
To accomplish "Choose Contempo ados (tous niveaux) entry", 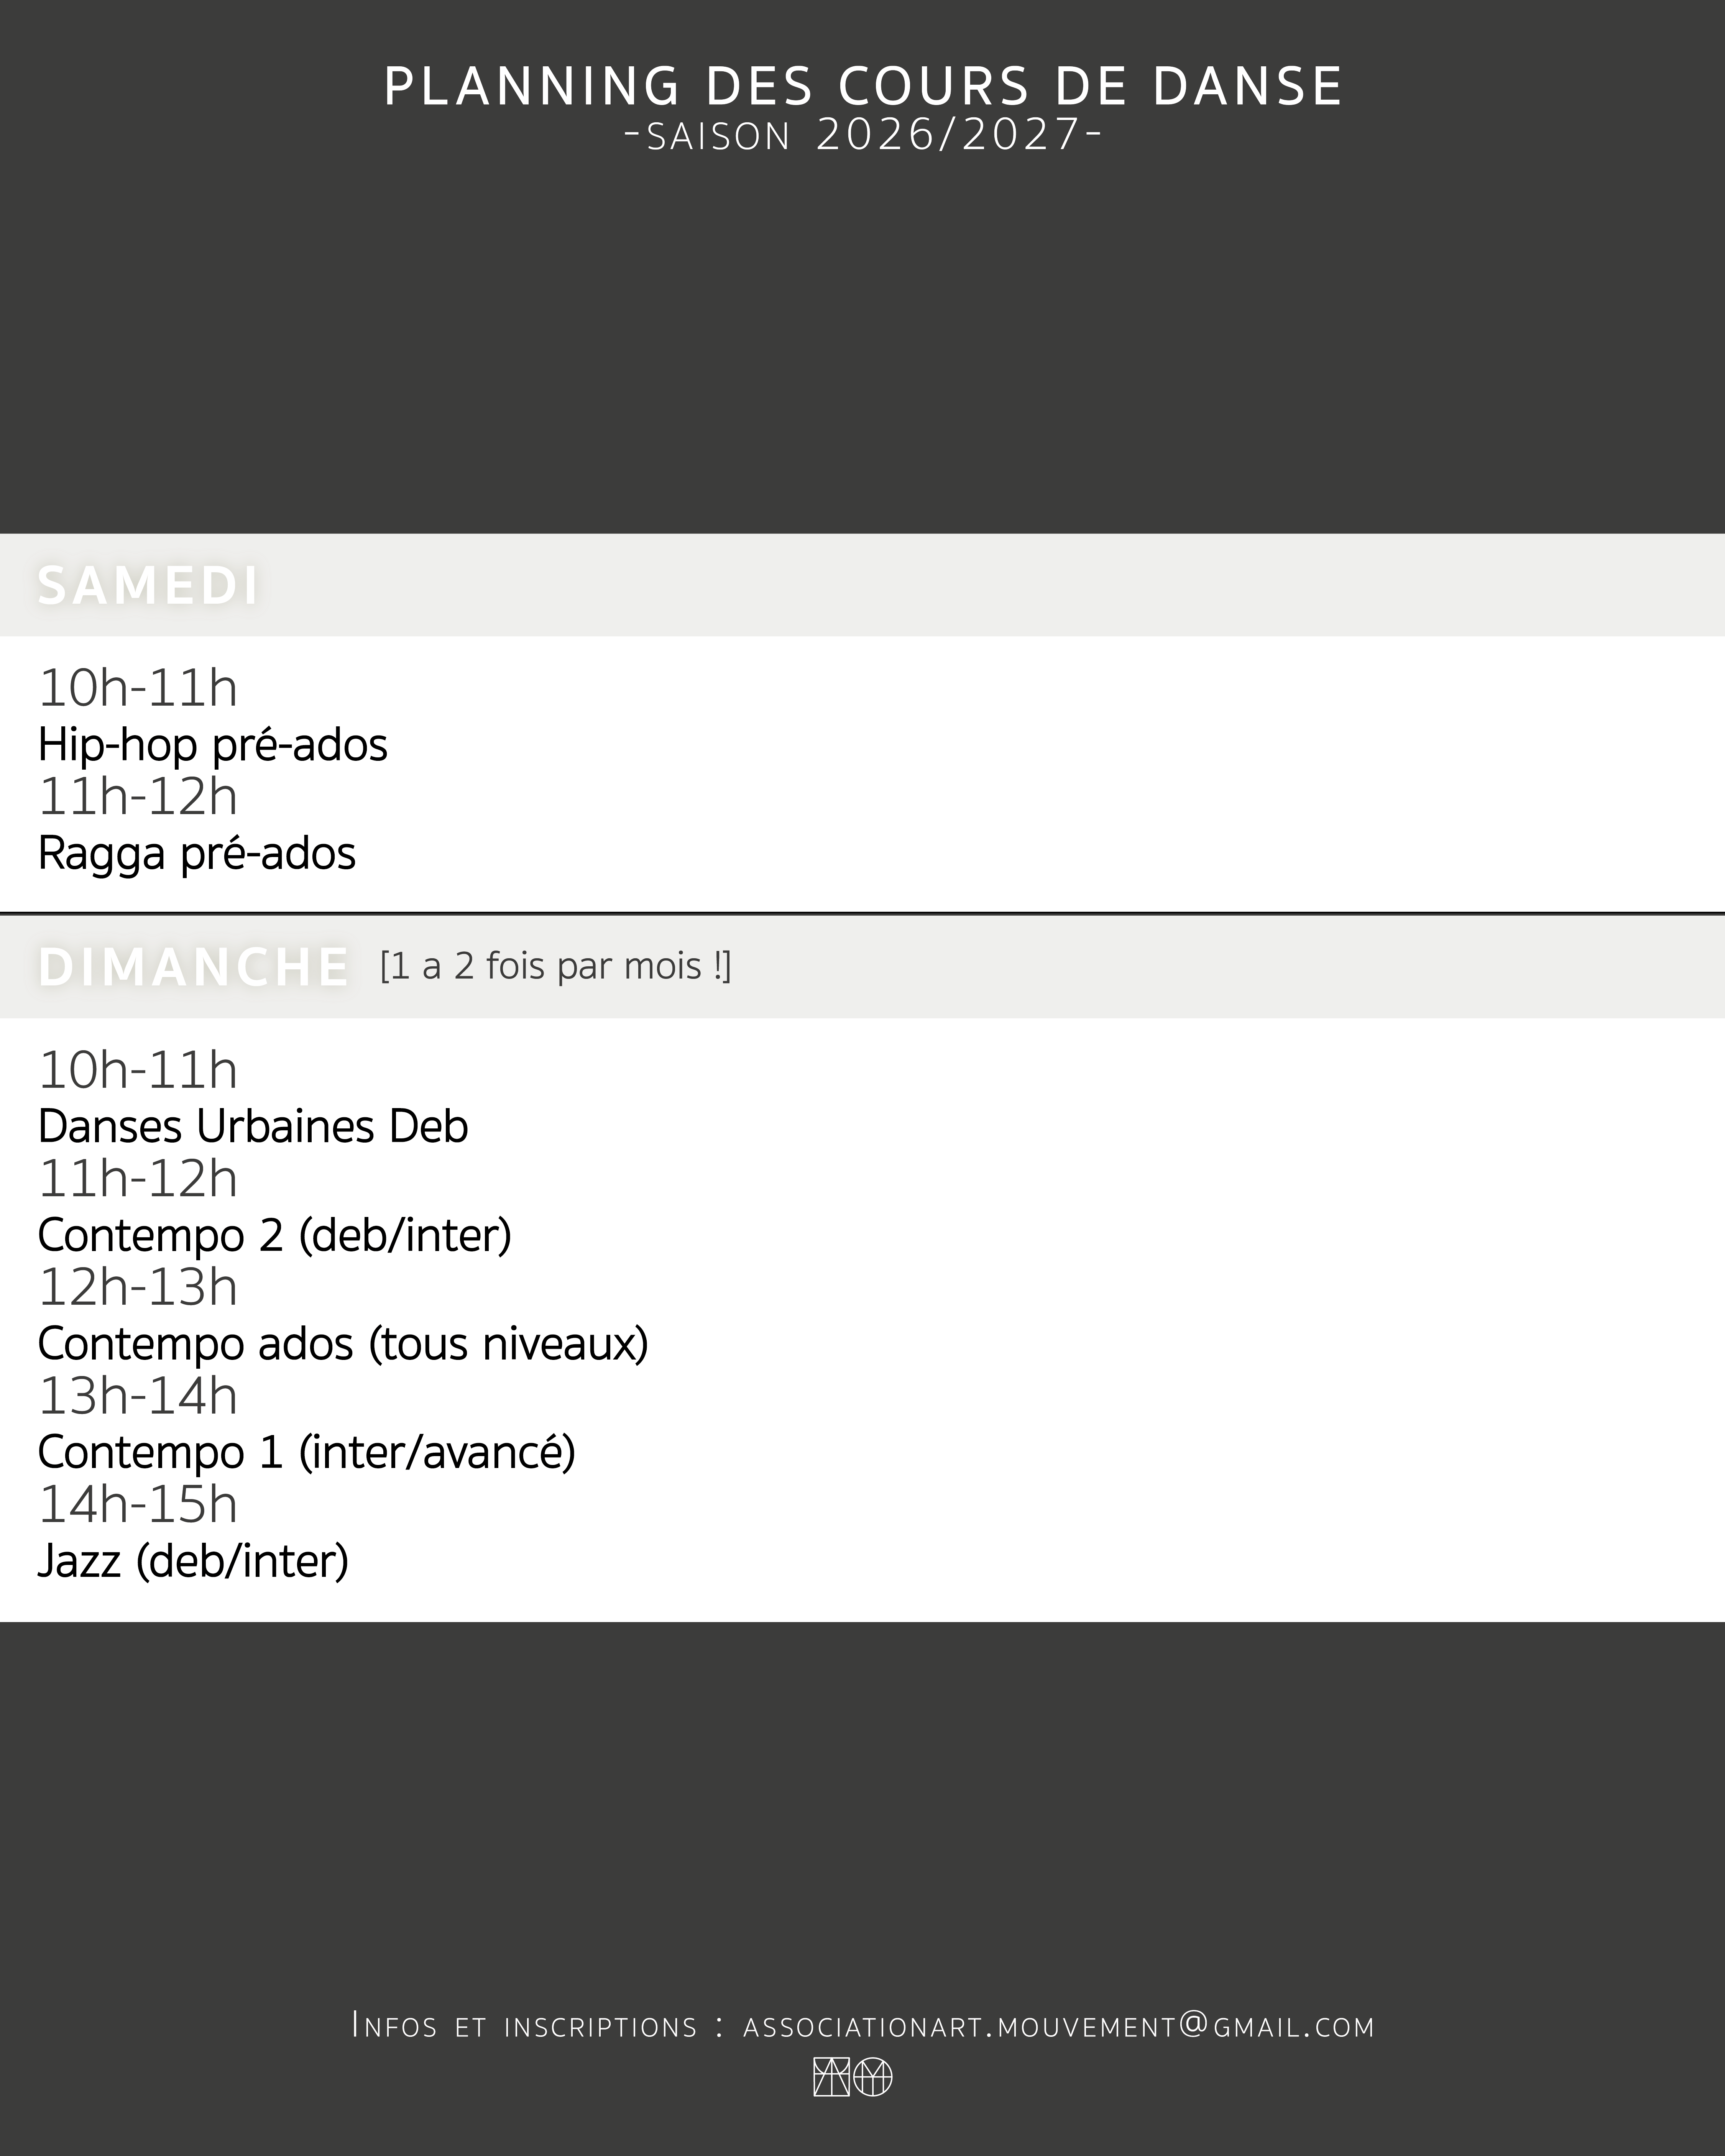I will click(343, 1344).
